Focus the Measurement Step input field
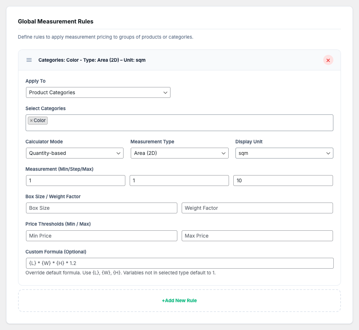The width and height of the screenshot is (359, 330). 179,181
